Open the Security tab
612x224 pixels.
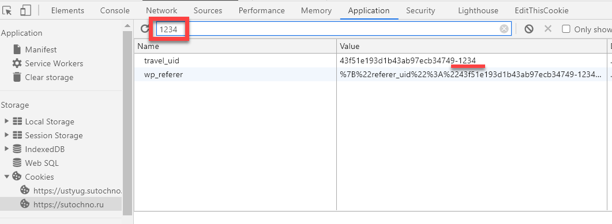pos(420,10)
